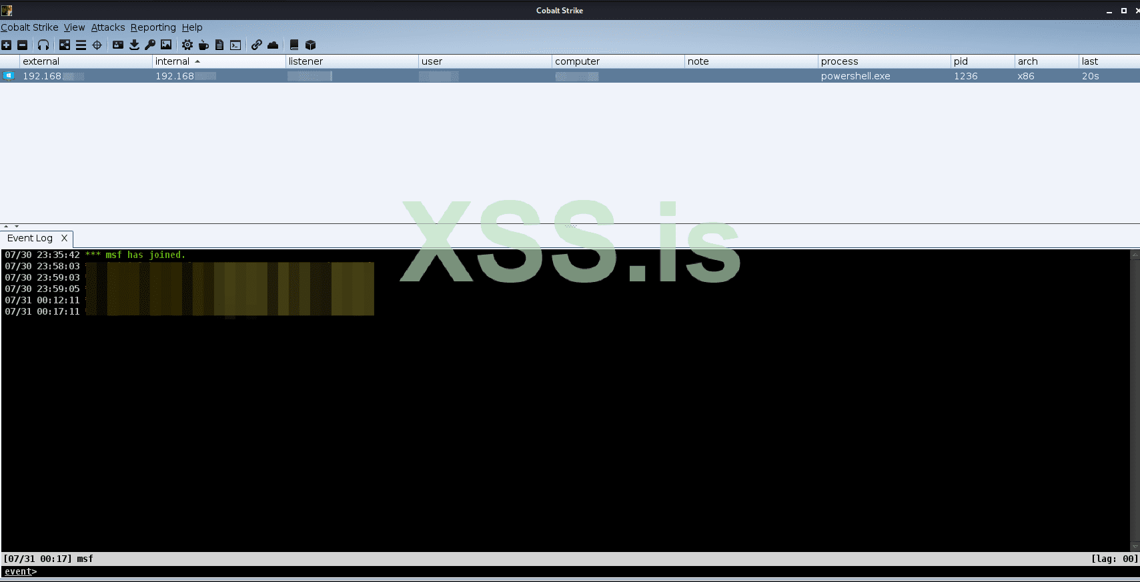Open the cloud web server manager icon
This screenshot has width=1140, height=582.
(273, 45)
